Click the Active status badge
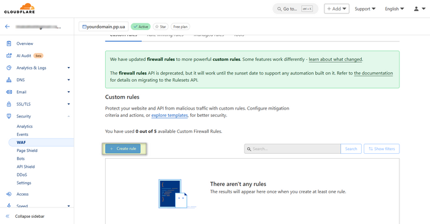 tap(141, 26)
